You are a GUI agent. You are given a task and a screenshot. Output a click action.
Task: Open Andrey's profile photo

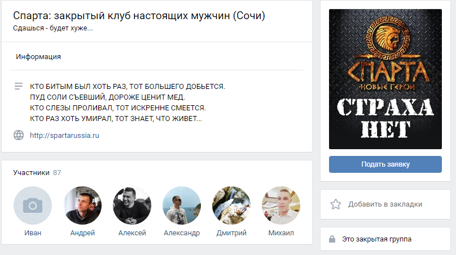82,205
